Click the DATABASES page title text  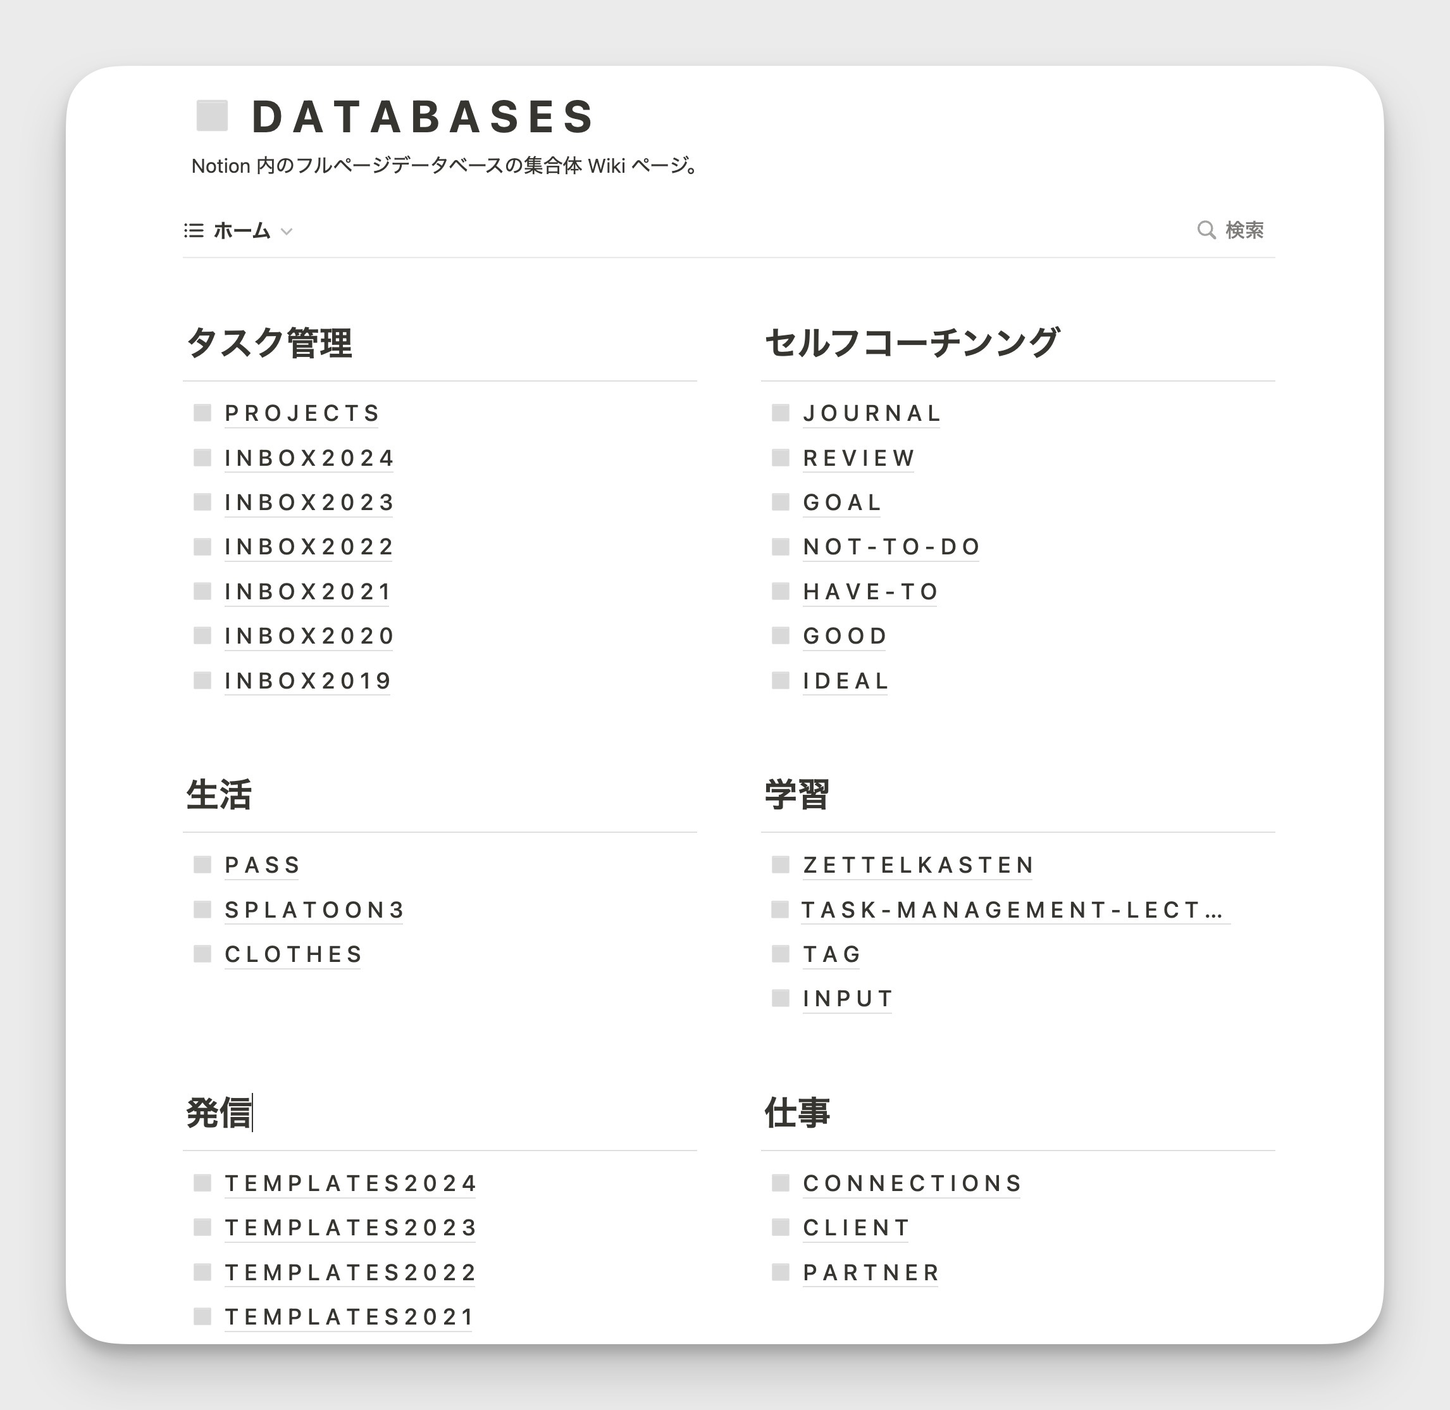(423, 117)
